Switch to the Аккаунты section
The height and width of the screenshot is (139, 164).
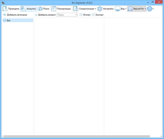[x=28, y=9]
